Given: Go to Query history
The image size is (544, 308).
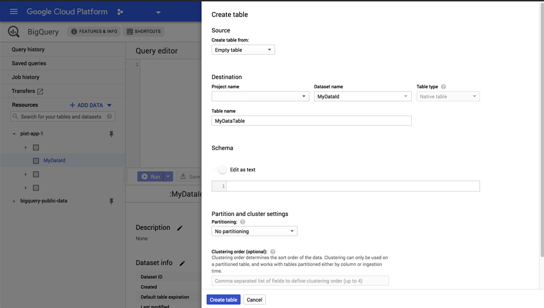Looking at the screenshot, I should coord(28,49).
